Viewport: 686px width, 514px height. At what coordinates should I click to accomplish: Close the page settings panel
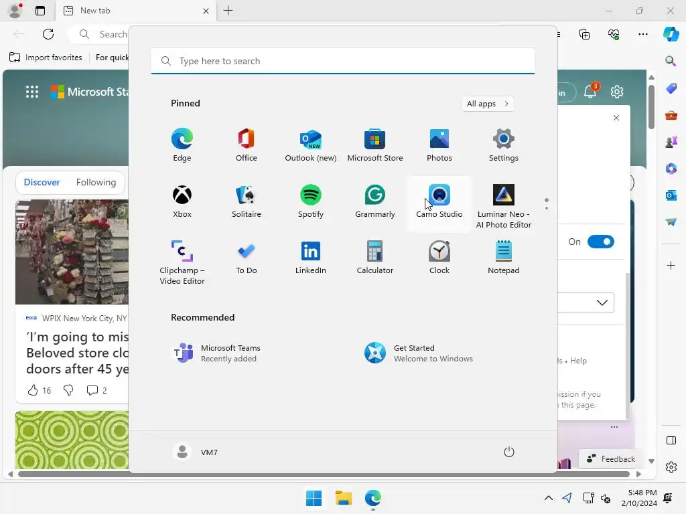(x=616, y=118)
